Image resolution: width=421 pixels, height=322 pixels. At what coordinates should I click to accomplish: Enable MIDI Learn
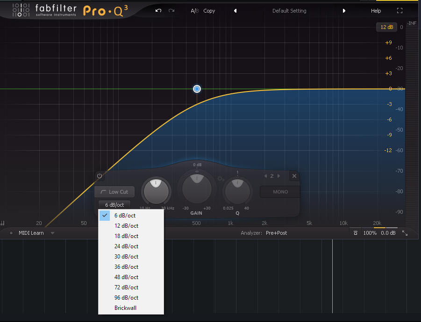click(31, 233)
